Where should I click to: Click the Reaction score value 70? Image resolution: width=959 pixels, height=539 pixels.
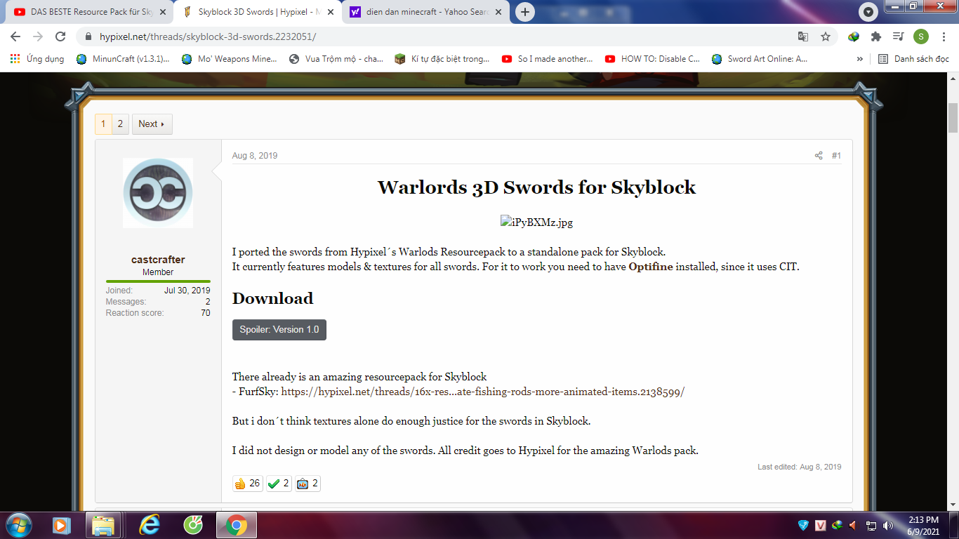(206, 313)
